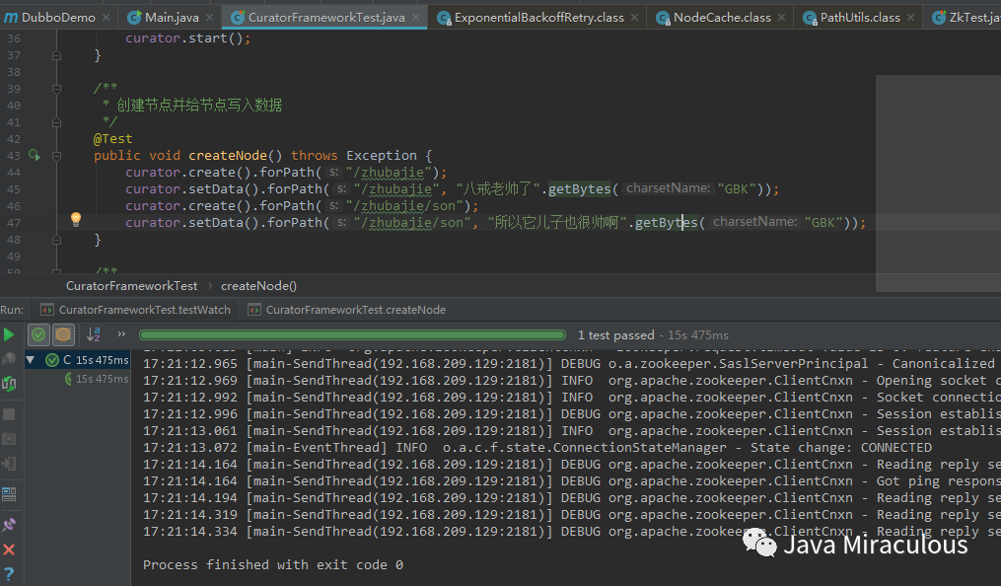Close the Run tab with red X
Screen dimensions: 1001x586
[8, 549]
